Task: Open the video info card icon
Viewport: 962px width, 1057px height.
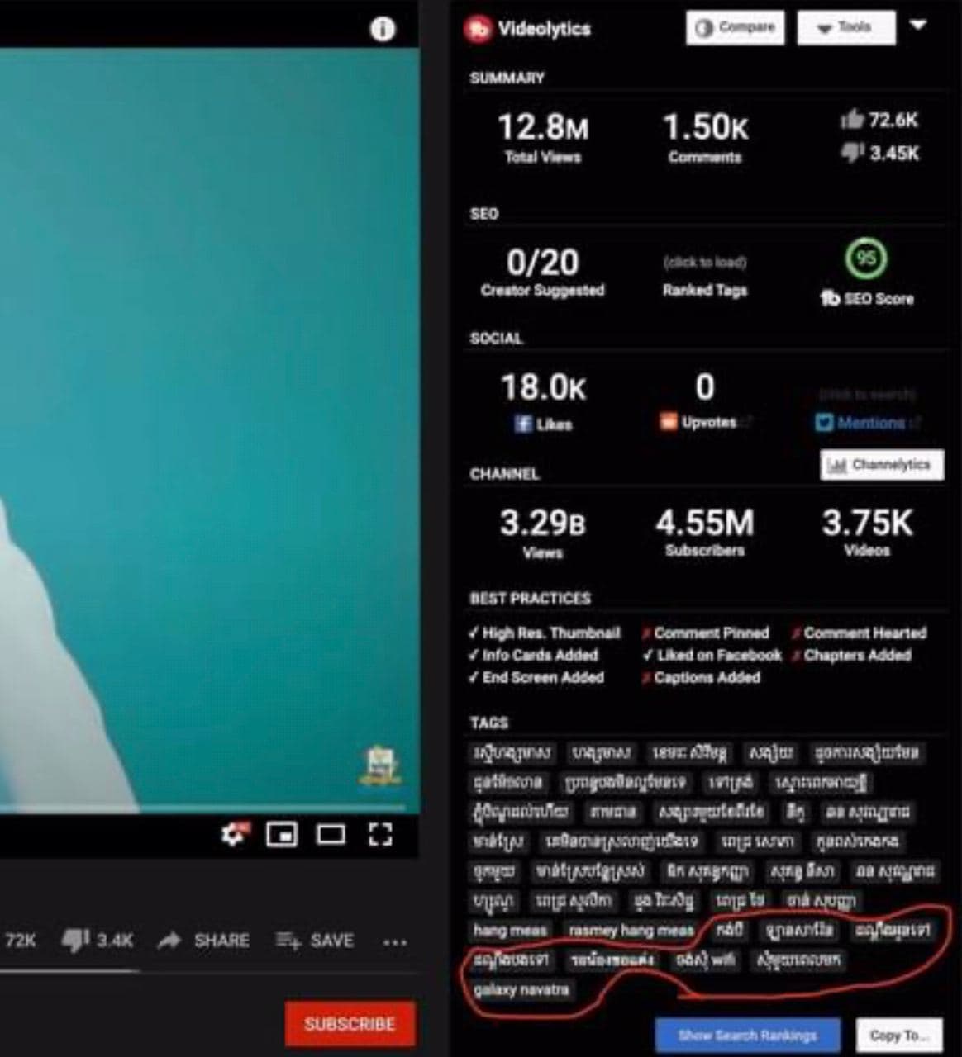Action: coord(382,29)
